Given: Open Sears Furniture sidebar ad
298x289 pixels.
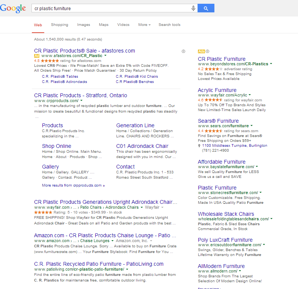Looking at the screenshot, I should [218, 121].
